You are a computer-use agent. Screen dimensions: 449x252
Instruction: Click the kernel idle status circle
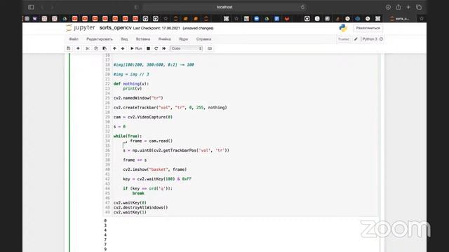point(381,39)
